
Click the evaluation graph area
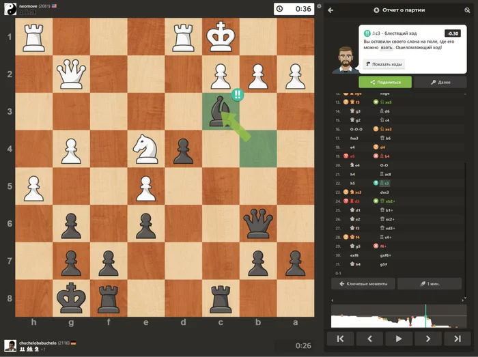click(399, 316)
